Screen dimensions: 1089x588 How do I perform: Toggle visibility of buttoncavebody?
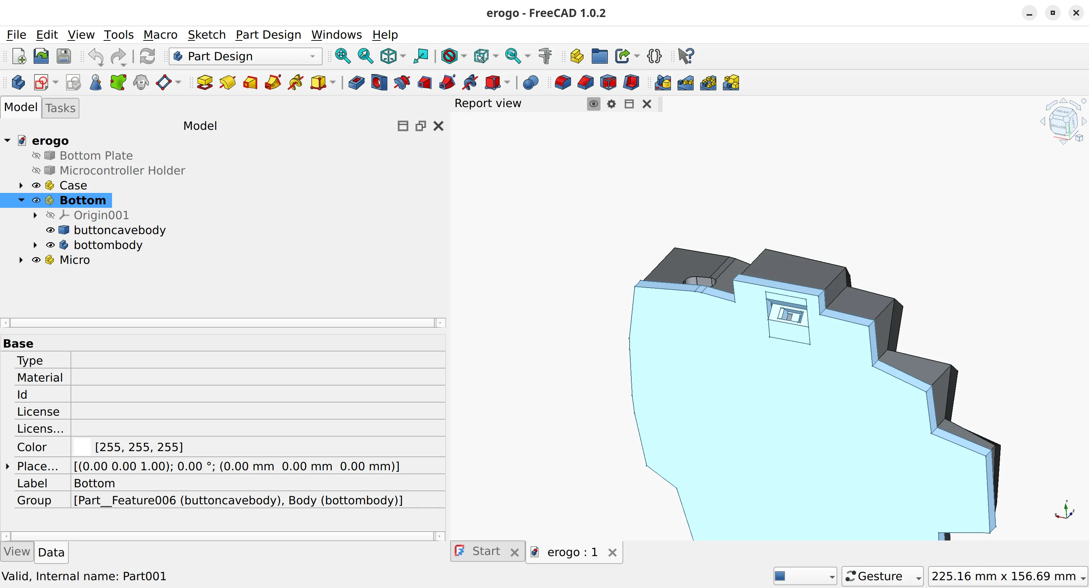pyautogui.click(x=50, y=230)
